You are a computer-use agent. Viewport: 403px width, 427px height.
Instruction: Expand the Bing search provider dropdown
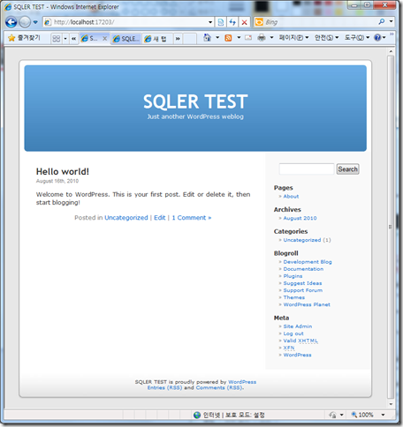(391, 21)
